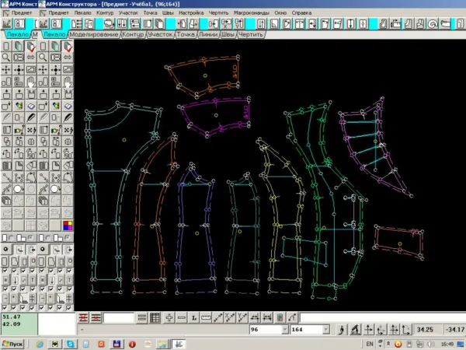Screen dimensions: 466x350
Task: Select the ruler measure tool
Action: pos(206,318)
